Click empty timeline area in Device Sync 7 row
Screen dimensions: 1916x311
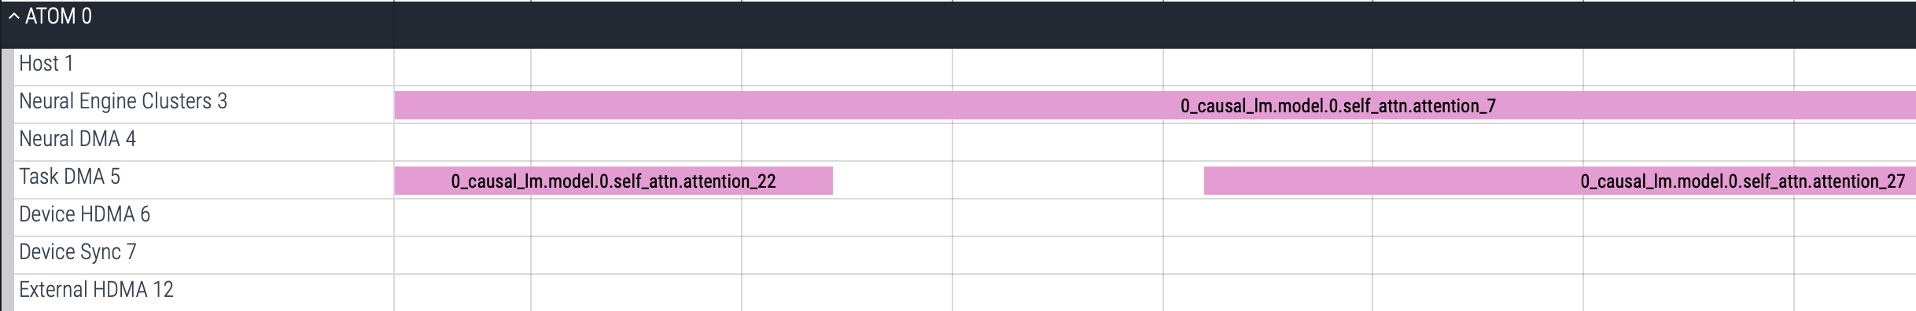point(1155,255)
